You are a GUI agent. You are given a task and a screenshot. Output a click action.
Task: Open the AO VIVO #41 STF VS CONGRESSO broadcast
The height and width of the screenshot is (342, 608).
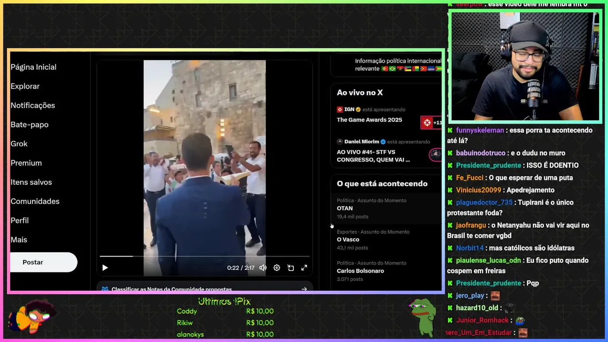coord(373,156)
